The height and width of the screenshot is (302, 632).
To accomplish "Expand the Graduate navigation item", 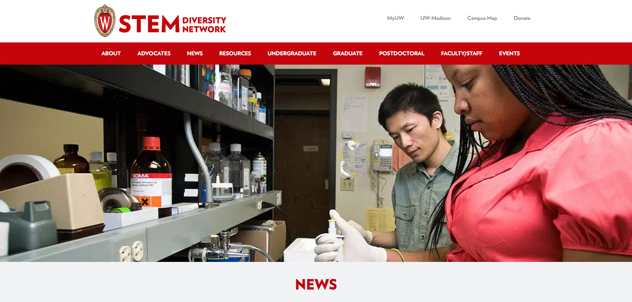I will coord(347,53).
